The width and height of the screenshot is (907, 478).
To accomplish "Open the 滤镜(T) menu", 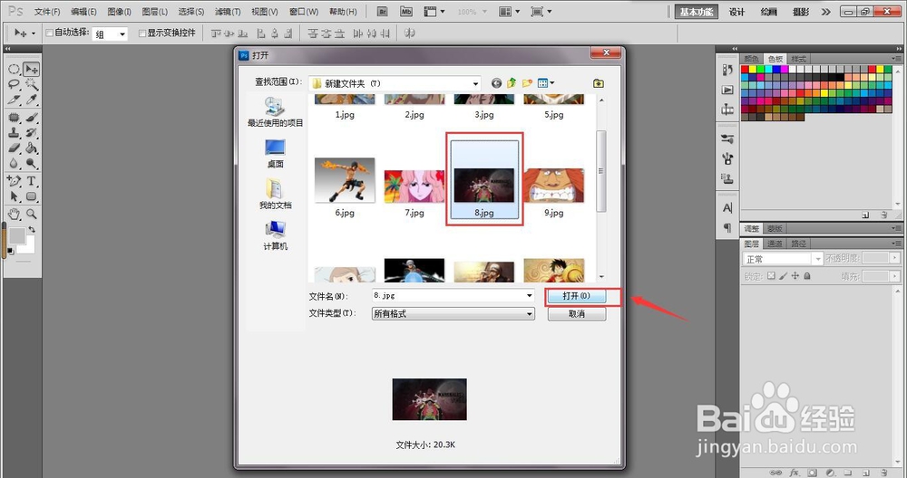I will 228,12.
